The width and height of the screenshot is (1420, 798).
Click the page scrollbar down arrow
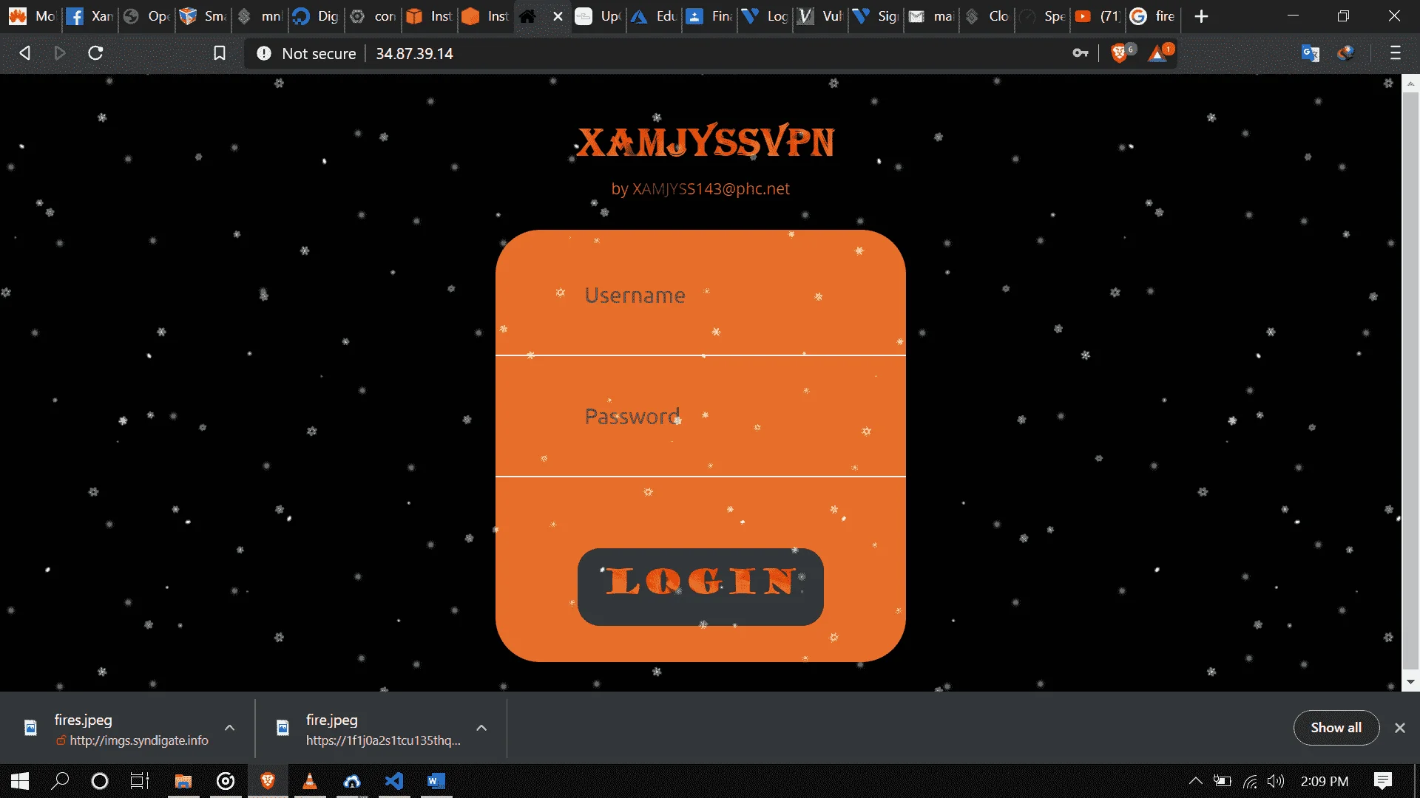click(x=1410, y=682)
